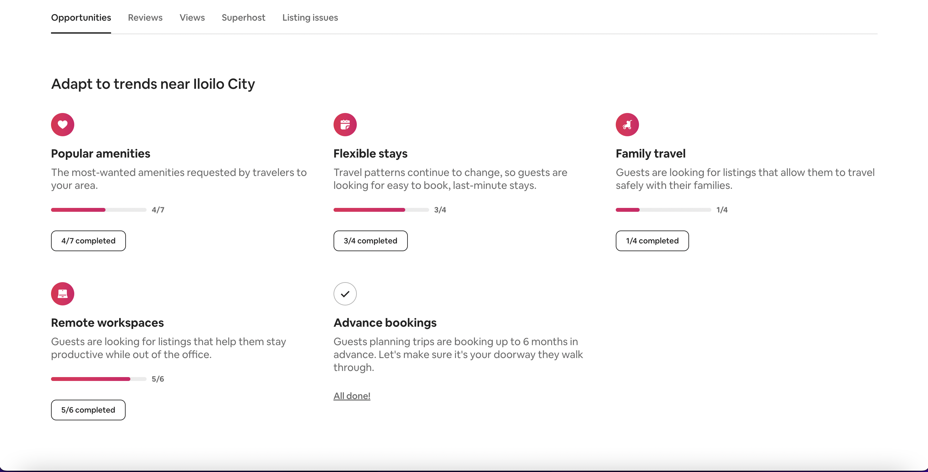This screenshot has width=928, height=472.
Task: Switch to the Views tab
Action: point(192,17)
